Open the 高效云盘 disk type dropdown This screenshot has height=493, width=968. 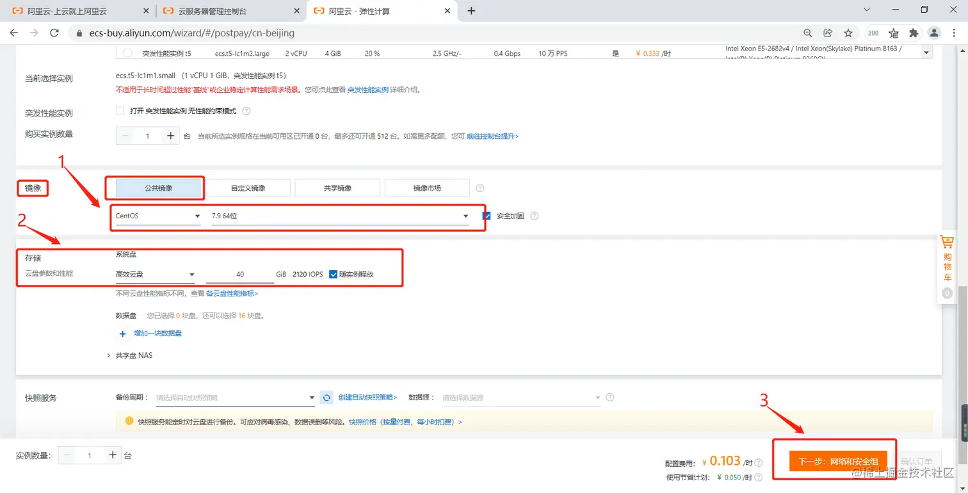[155, 275]
